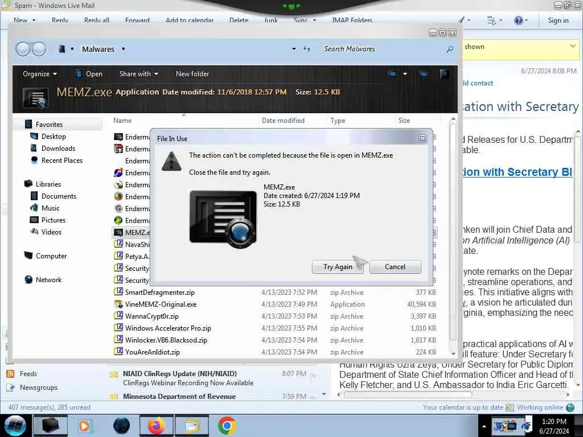Click Forward in Windows Live Mail toolbar
The height and width of the screenshot is (437, 583).
click(137, 20)
